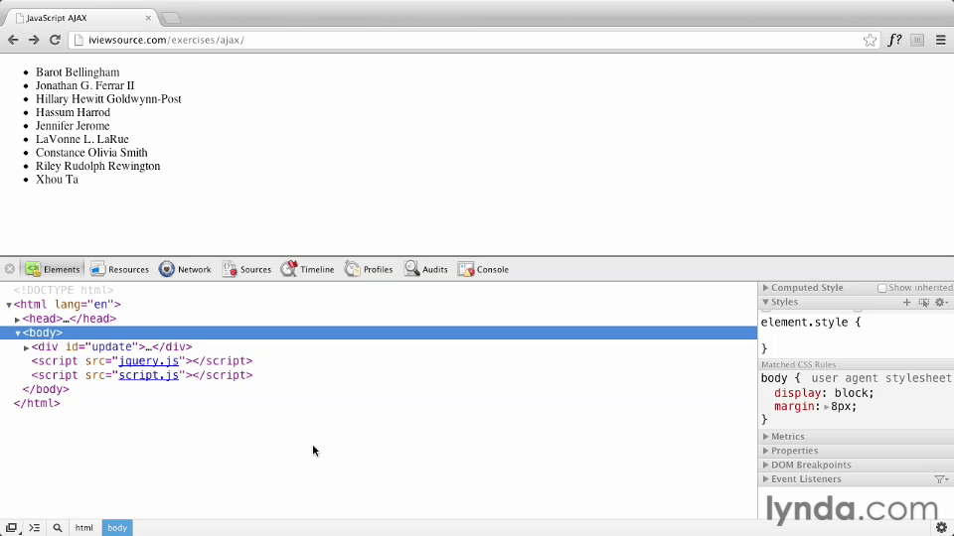Open the Styles gear settings menu
Viewport: 954px width, 536px height.
941,302
